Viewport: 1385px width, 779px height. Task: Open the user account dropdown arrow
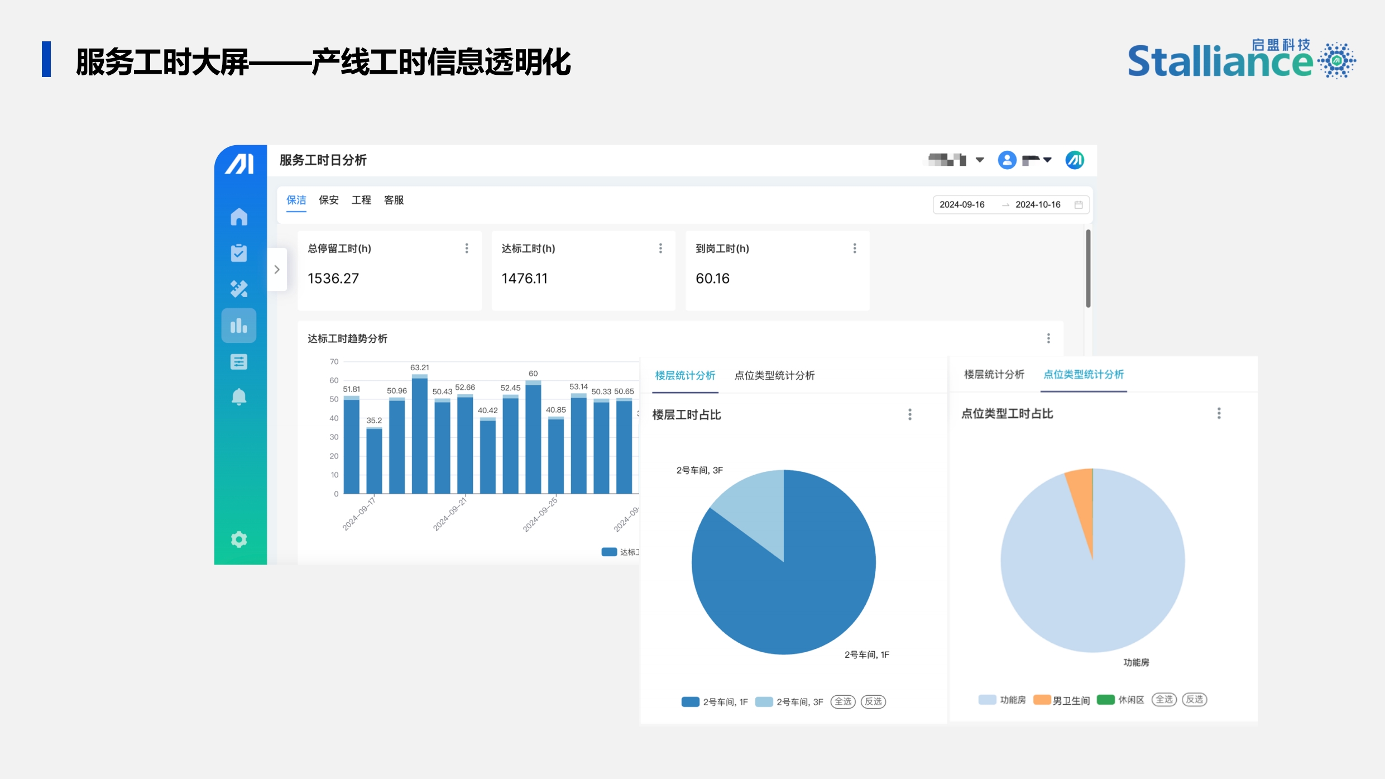(1047, 160)
